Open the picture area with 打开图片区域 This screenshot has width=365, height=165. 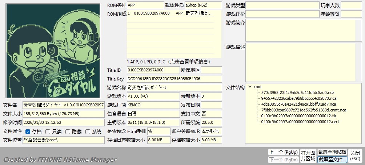click(308, 156)
